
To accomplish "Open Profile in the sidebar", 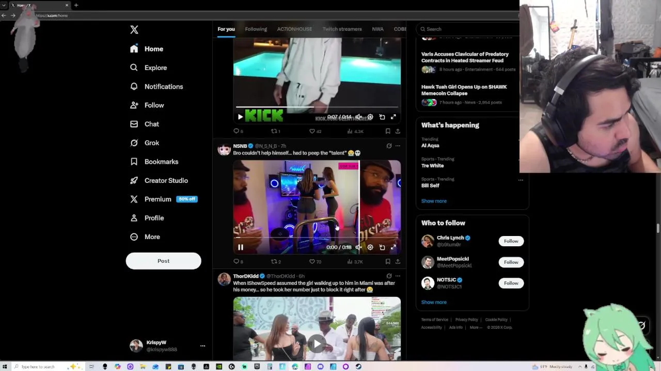I will tap(147, 218).
